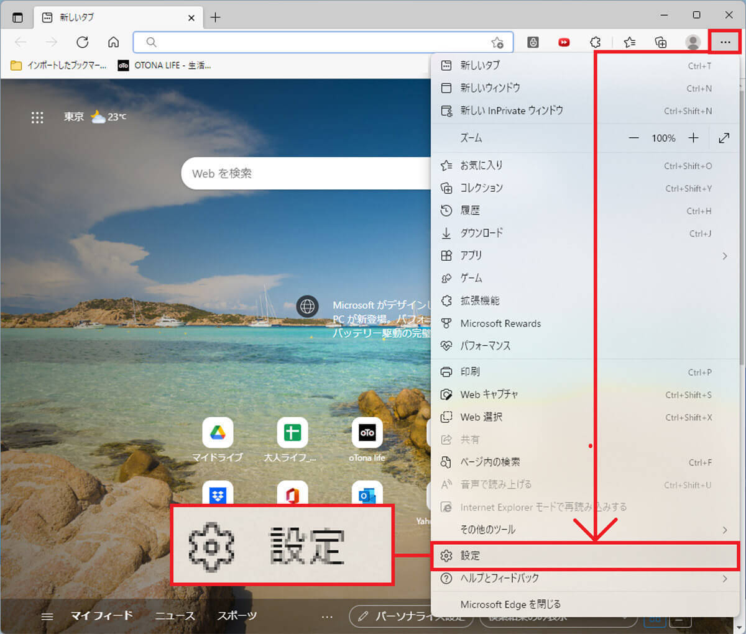Viewport: 746px width, 634px height.
Task: Open the OTONA LIFE bookmark
Action: tap(165, 65)
